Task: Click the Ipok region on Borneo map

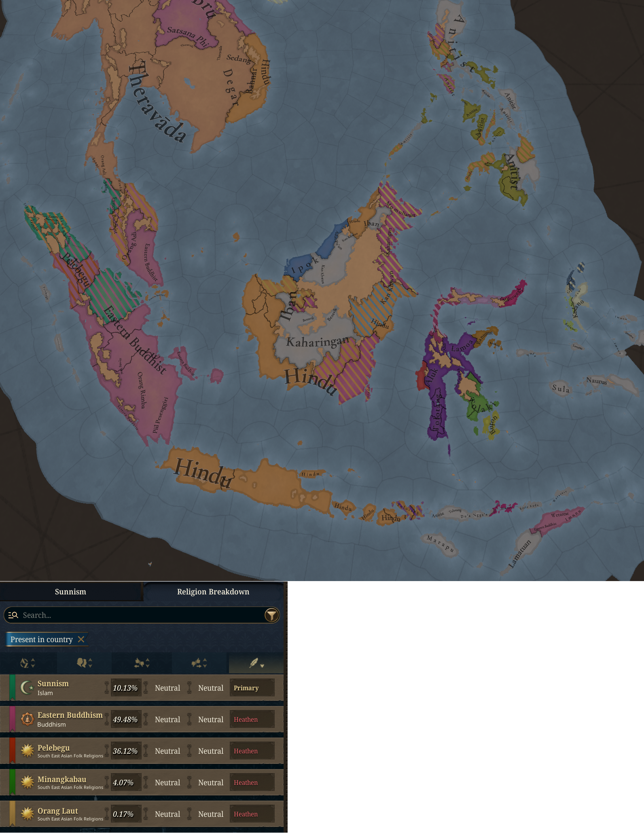Action: pos(305,265)
